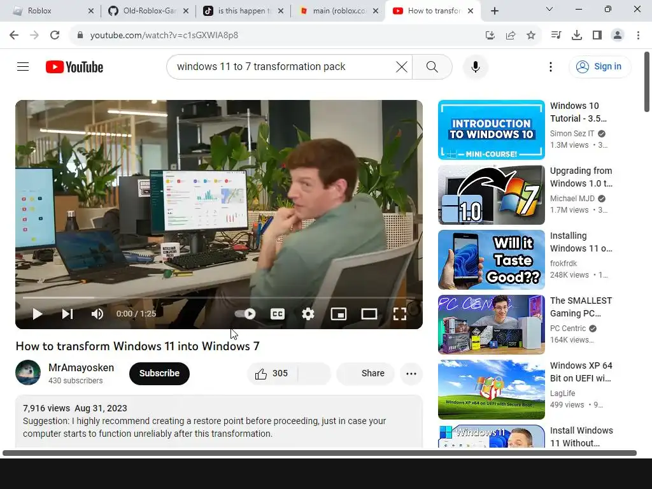Viewport: 652px width, 489px height.
Task: Enter full screen mode
Action: [x=400, y=314]
